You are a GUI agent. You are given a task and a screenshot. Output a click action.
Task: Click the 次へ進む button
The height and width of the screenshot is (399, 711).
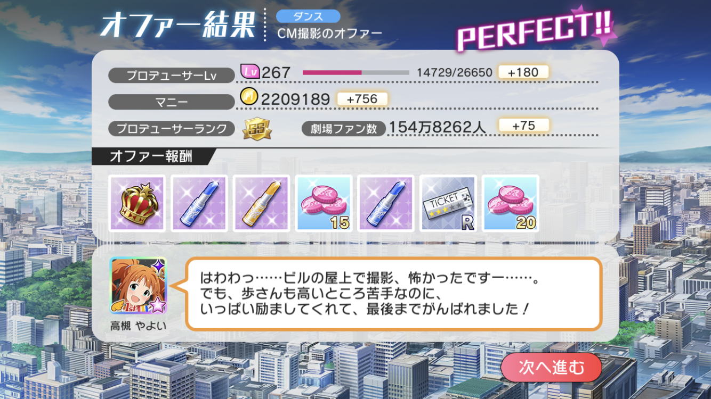[552, 368]
